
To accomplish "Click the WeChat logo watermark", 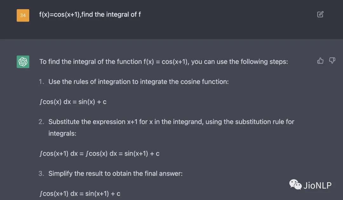I will click(x=295, y=184).
